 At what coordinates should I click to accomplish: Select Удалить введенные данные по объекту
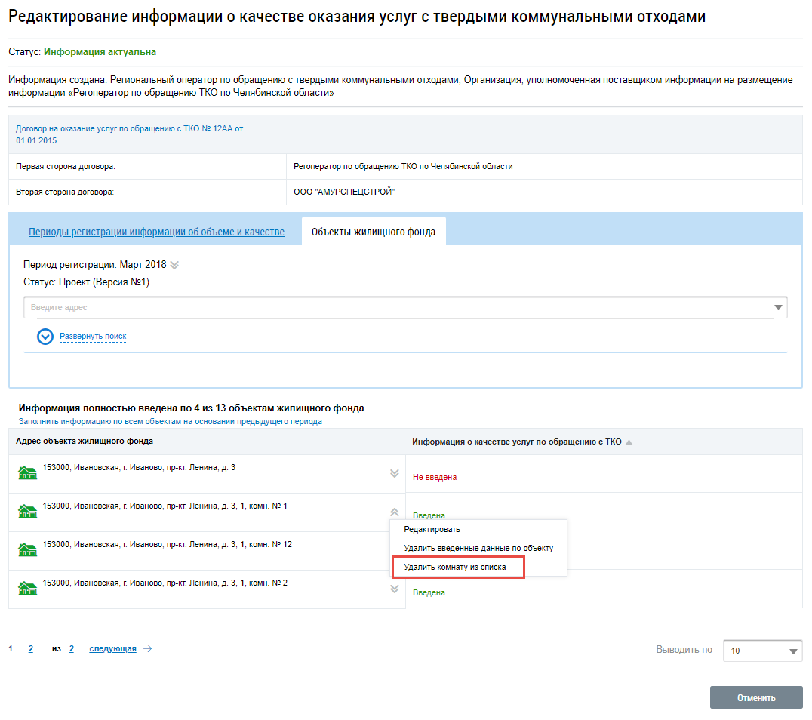point(478,548)
